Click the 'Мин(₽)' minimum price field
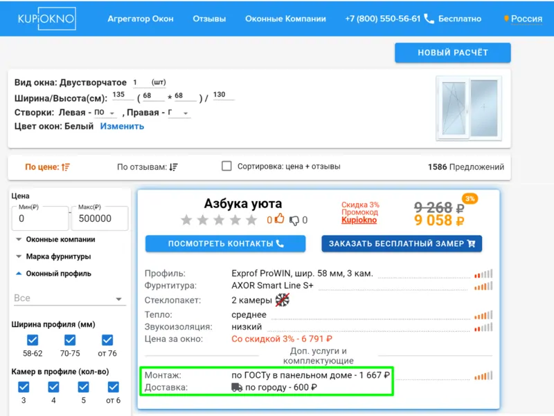The height and width of the screenshot is (416, 554). click(x=40, y=218)
